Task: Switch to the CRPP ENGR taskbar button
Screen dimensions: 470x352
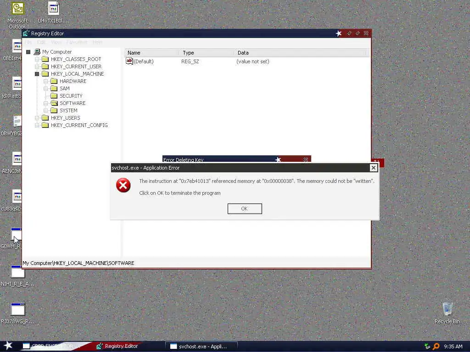Action: point(52,346)
